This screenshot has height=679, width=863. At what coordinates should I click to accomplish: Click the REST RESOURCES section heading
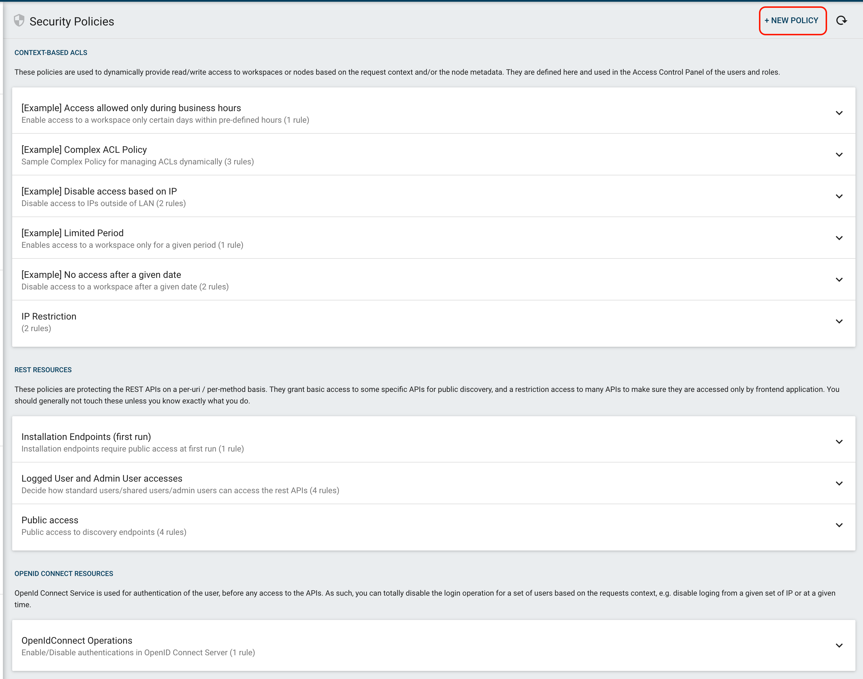[43, 370]
